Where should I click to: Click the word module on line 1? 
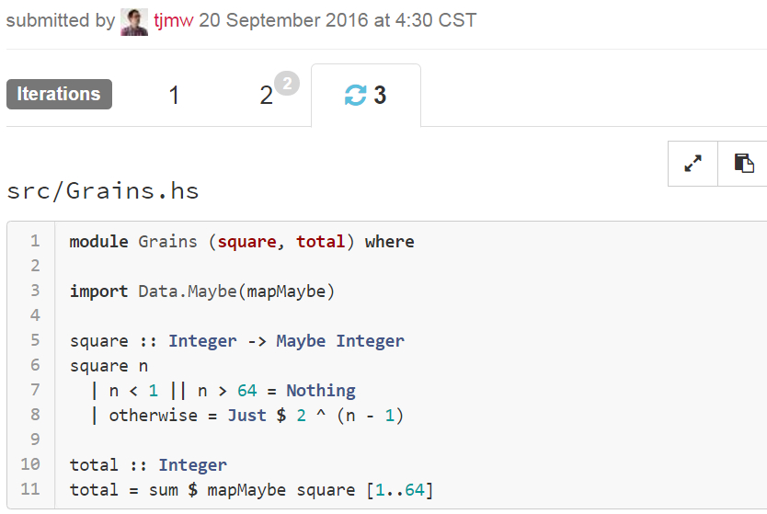[98, 242]
